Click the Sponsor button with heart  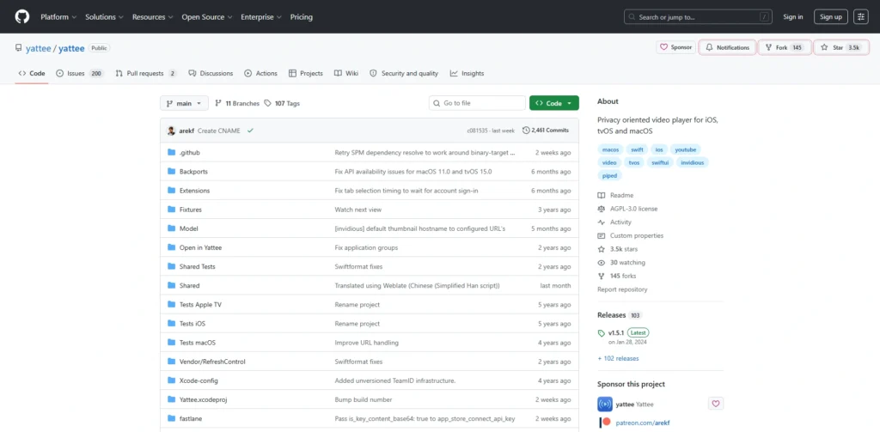(x=675, y=48)
